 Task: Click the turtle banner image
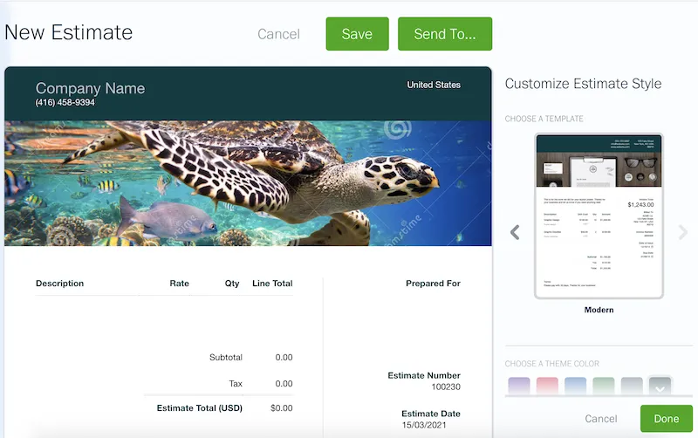[x=248, y=183]
